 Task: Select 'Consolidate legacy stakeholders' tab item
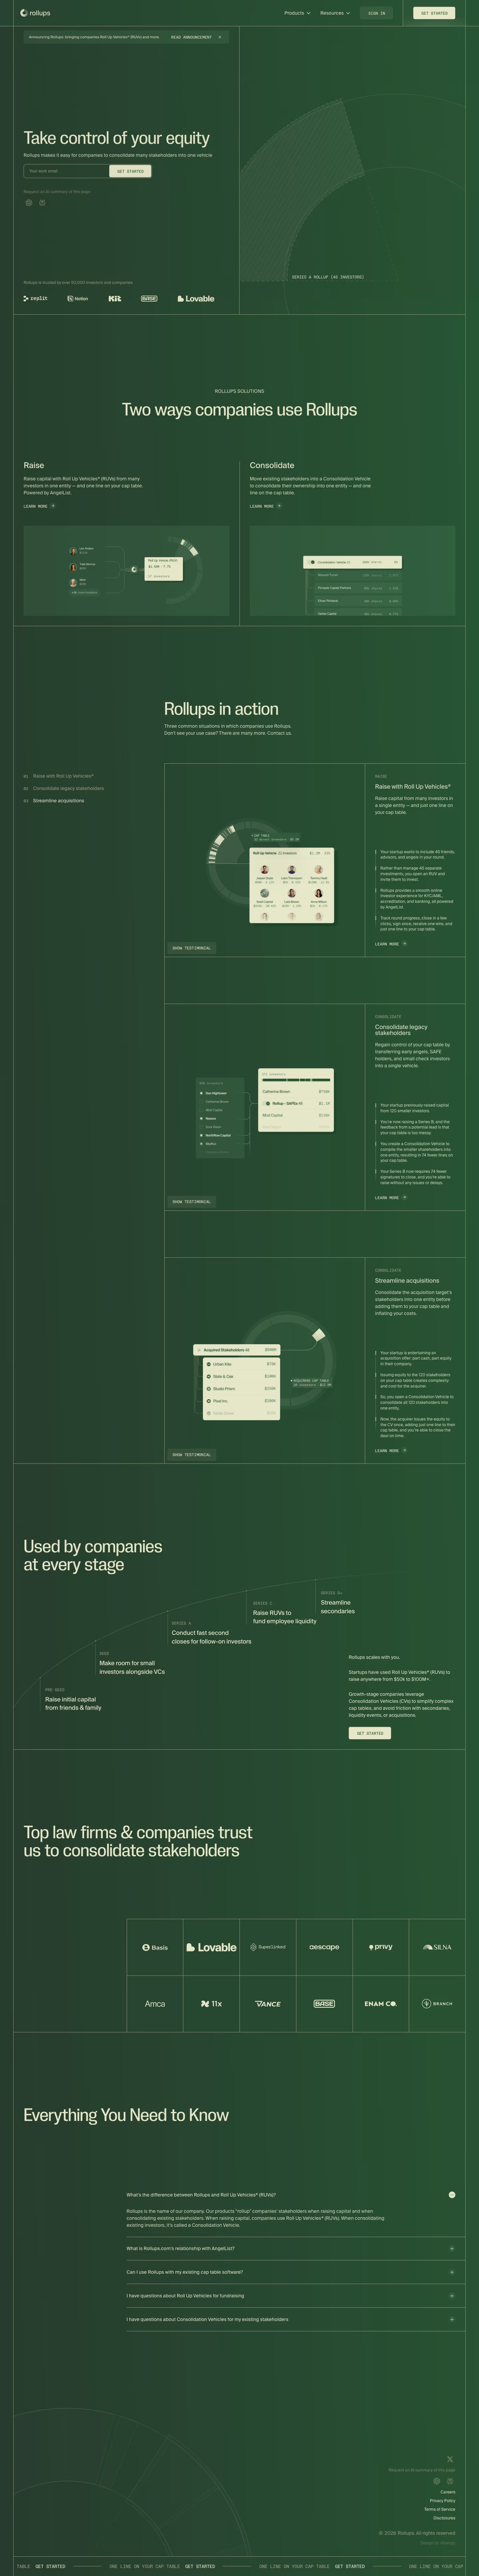(64, 788)
